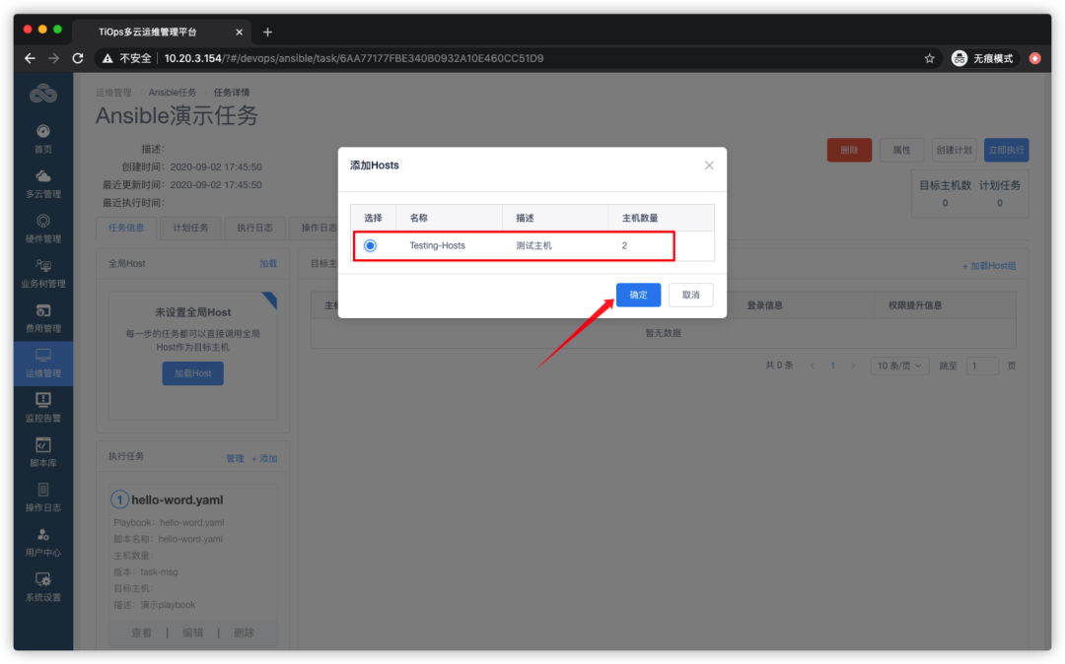Switch to the 执行日志 tab
The width and height of the screenshot is (1065, 664).
pos(256,228)
